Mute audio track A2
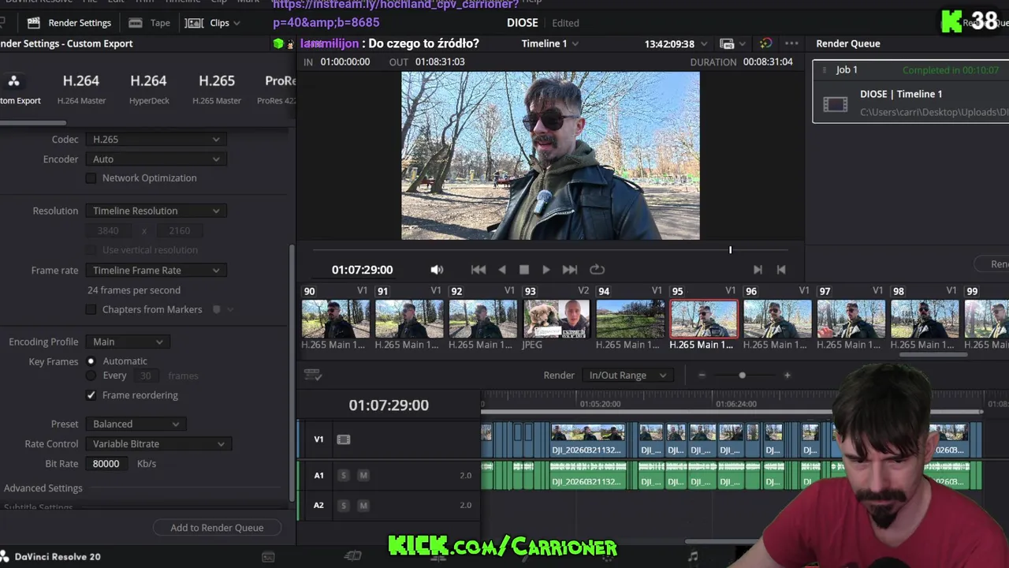Image resolution: width=1009 pixels, height=568 pixels. [x=363, y=505]
